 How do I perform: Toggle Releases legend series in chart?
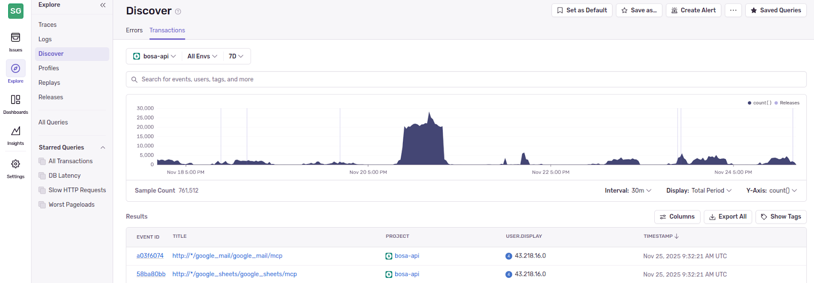click(787, 103)
